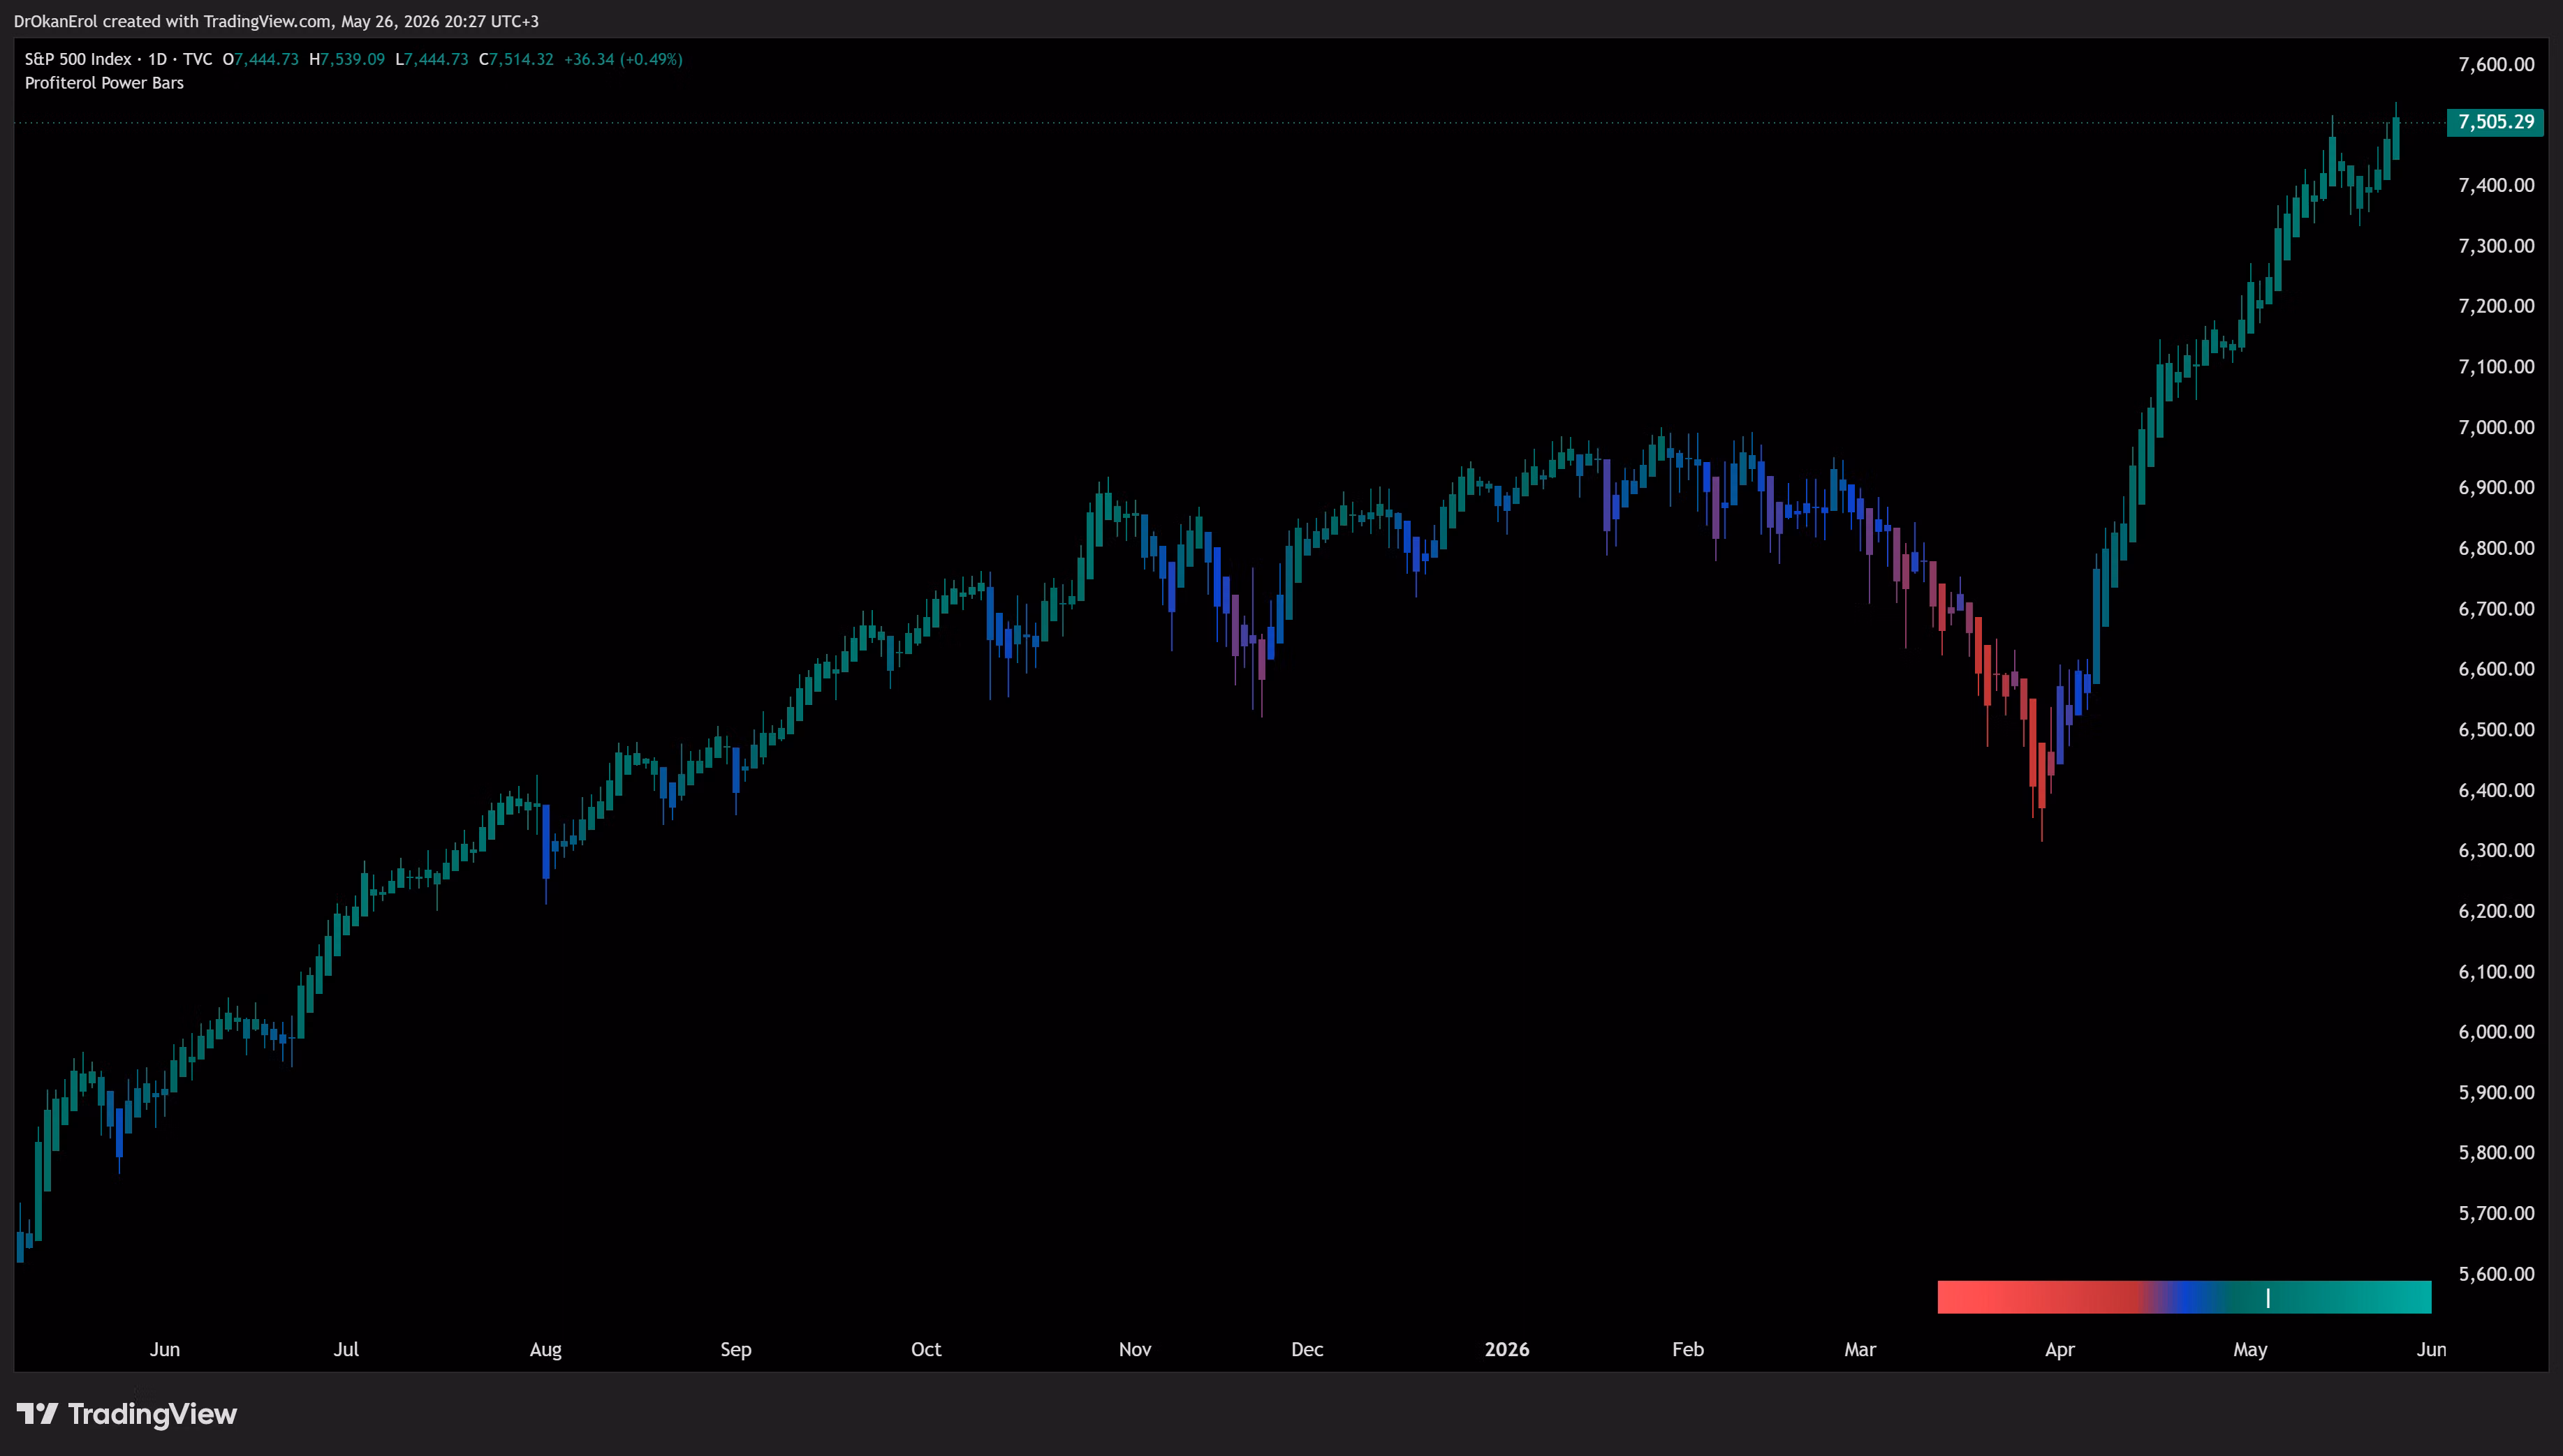
Task: Click the TradingView logo icon
Action: [37, 1414]
